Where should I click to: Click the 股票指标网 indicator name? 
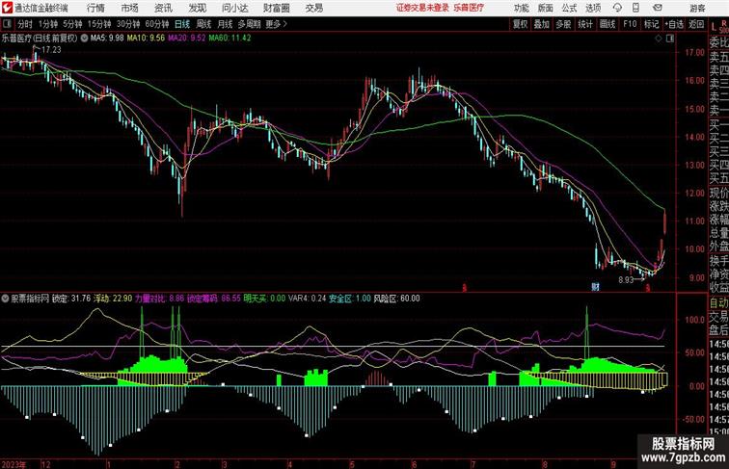point(30,299)
